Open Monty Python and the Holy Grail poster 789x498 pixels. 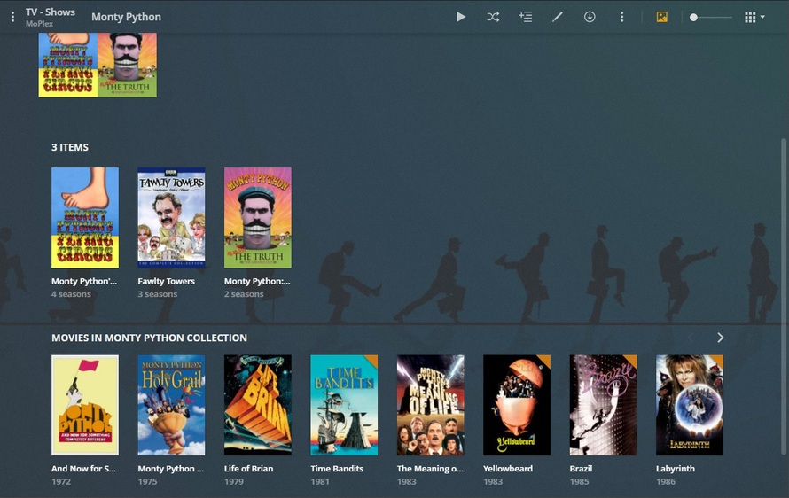172,406
